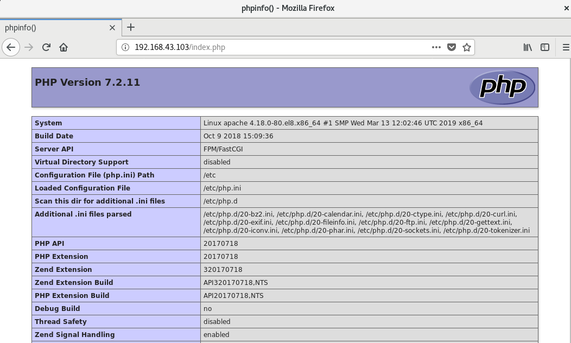Click the Oct 9 2018 build date value
Screen dimensions: 571x343
[238, 136]
